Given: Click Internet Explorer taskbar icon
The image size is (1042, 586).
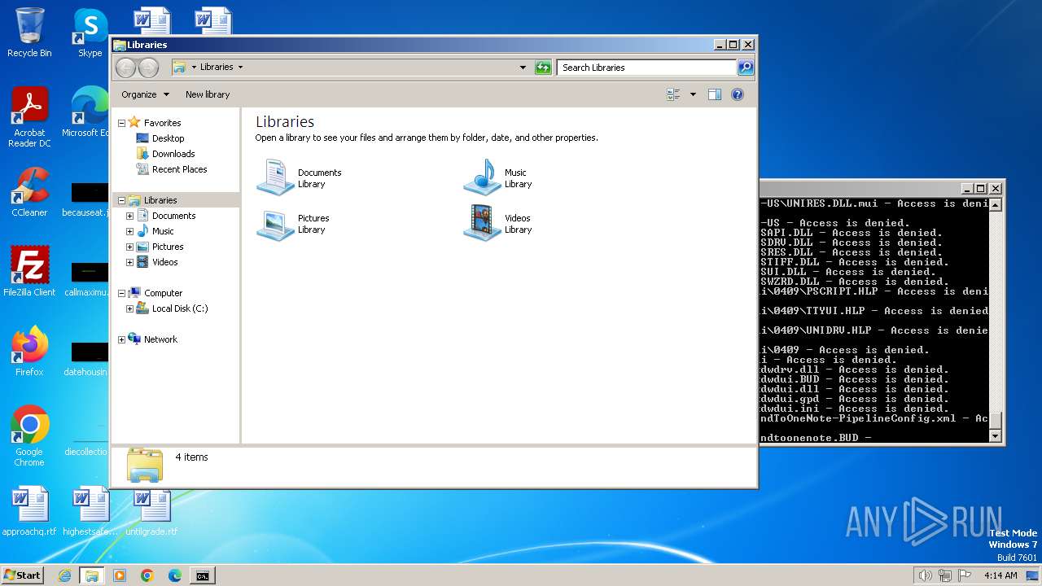Looking at the screenshot, I should [64, 575].
